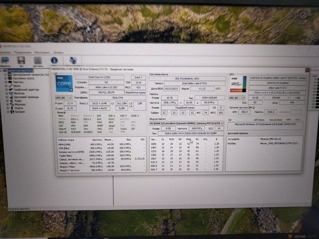Click the BIOS date 05/31/2023 field
The height and width of the screenshot is (239, 319).
(x=172, y=89)
